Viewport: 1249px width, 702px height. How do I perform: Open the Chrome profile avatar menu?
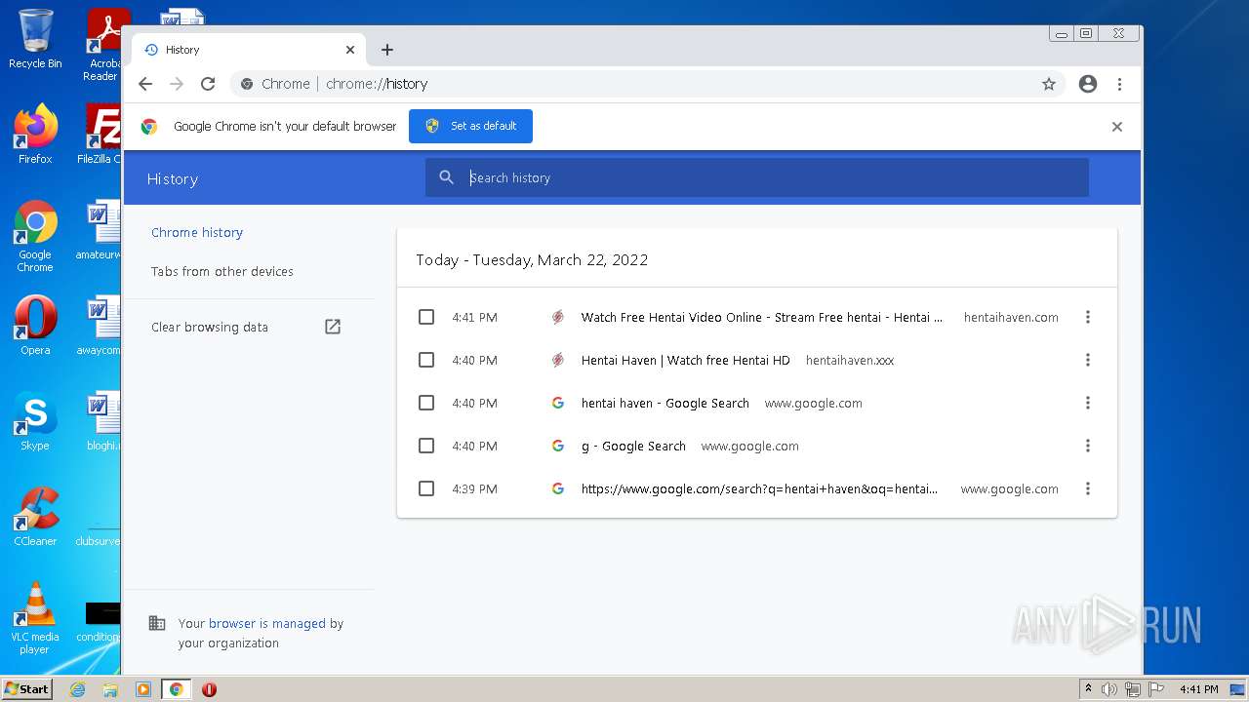pyautogui.click(x=1088, y=84)
